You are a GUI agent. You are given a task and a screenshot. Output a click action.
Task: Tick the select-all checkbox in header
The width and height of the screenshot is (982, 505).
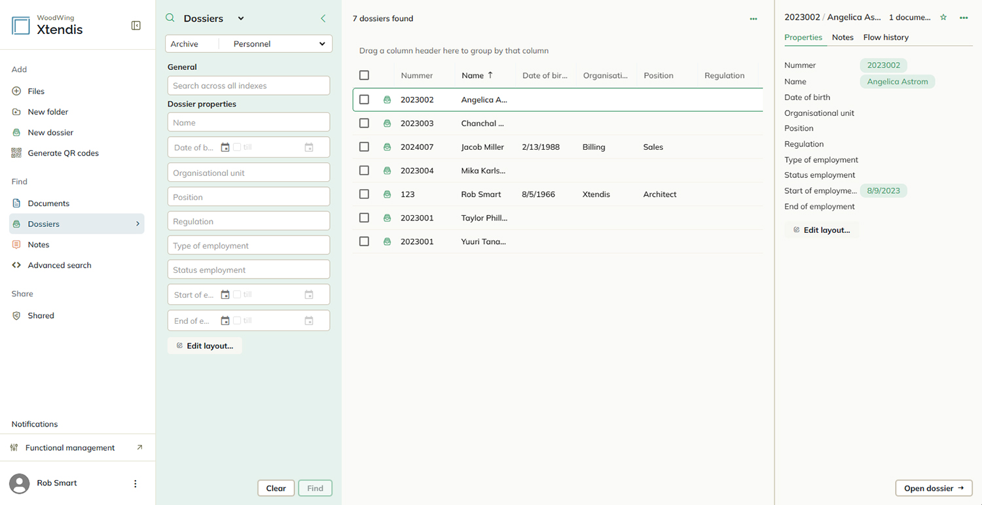point(364,75)
